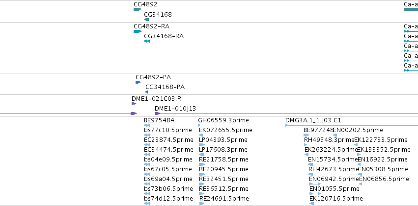Click the BE975484 EST glyph
This screenshot has width=418, height=206.
click(147, 125)
